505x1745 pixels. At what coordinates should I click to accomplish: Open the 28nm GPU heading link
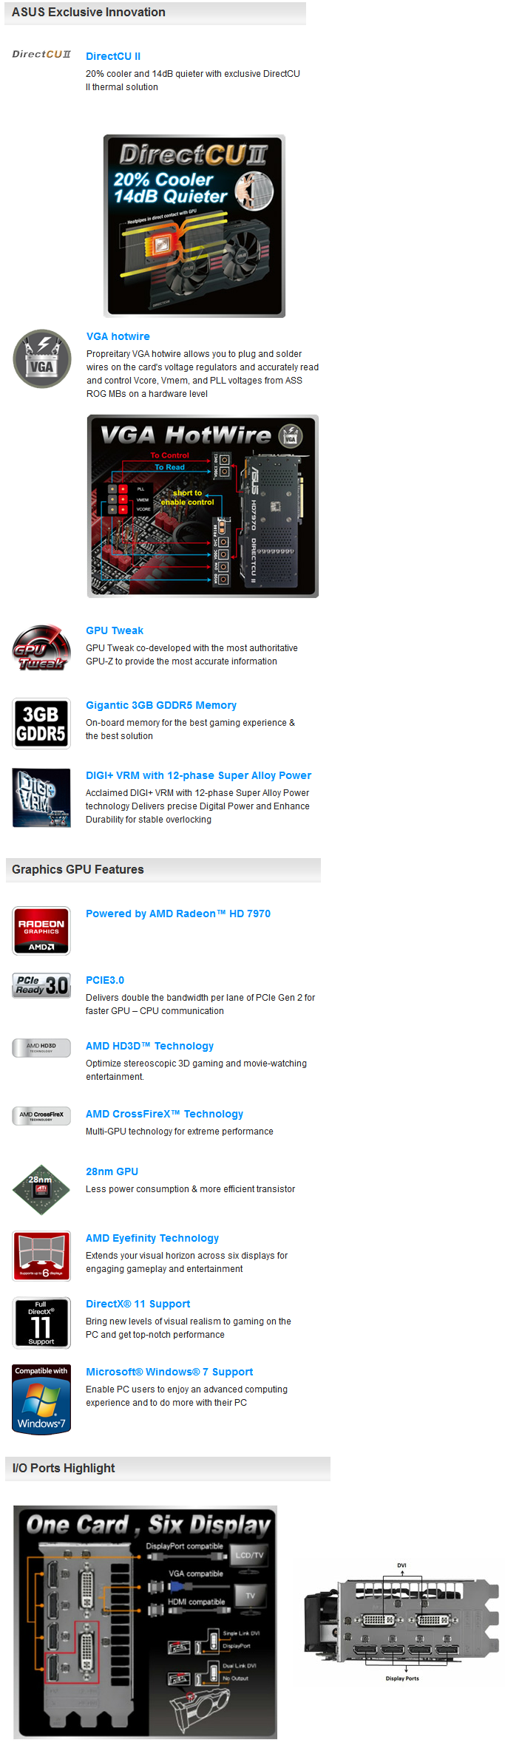112,1171
